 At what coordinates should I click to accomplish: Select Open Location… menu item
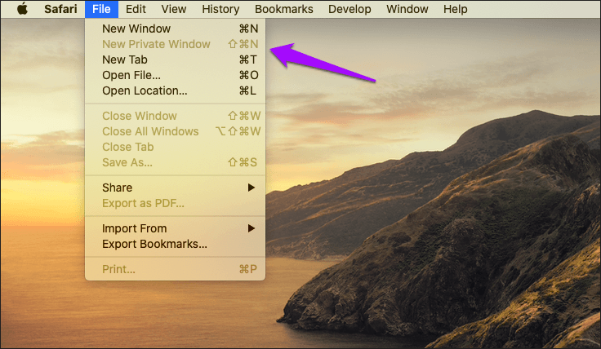175,91
